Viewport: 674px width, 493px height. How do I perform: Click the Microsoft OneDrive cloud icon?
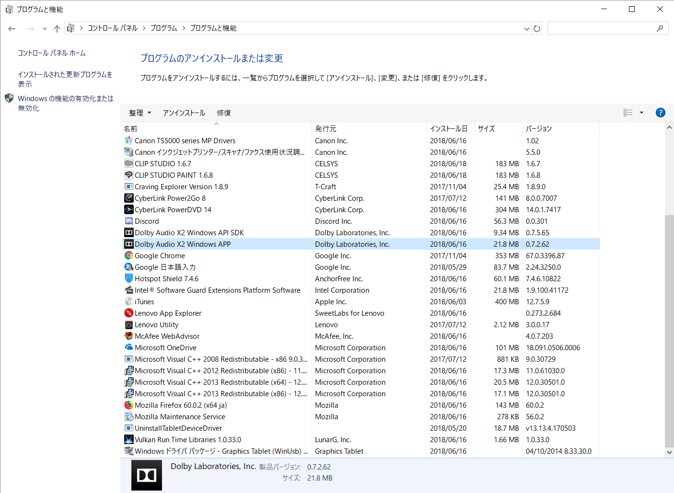tap(128, 347)
